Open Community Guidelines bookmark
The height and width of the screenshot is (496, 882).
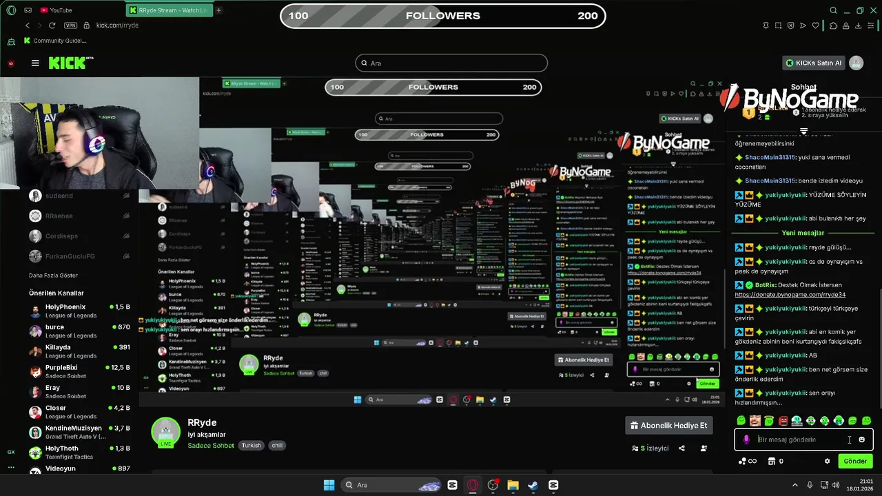tap(55, 41)
